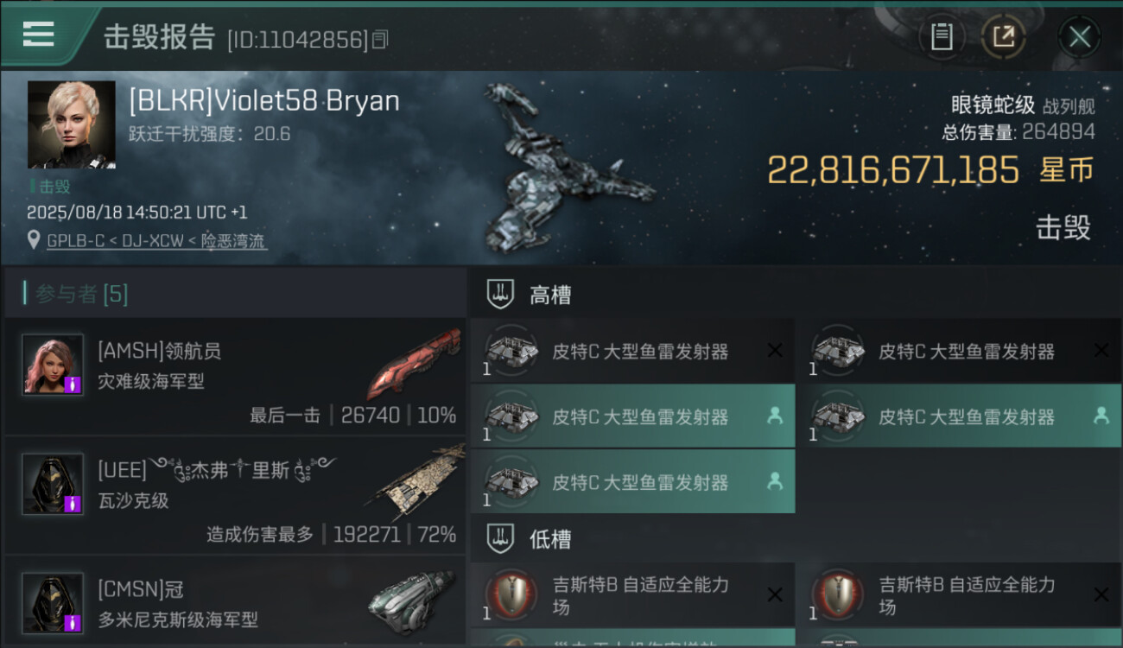Click X mark on top-right torpedo launcher
1123x648 pixels.
pos(1101,351)
